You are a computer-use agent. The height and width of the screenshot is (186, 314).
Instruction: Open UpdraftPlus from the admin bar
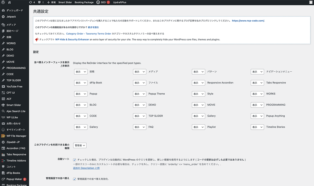click(120, 2)
